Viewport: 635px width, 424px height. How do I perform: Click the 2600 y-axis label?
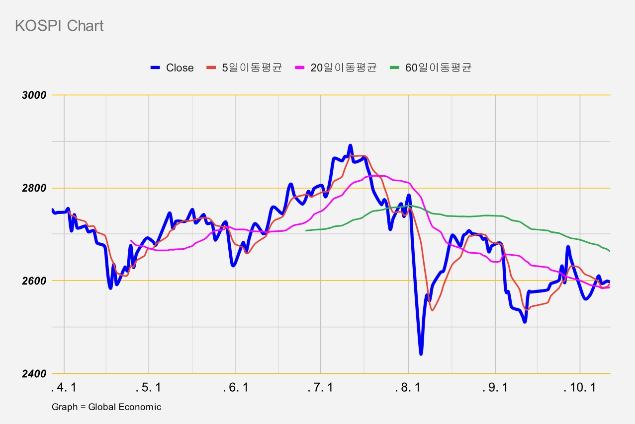coord(34,281)
